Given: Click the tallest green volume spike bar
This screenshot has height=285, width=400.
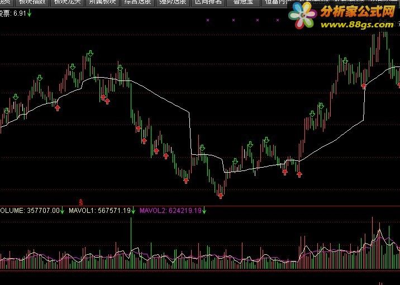Looking at the screenshot, I should click(131, 243).
